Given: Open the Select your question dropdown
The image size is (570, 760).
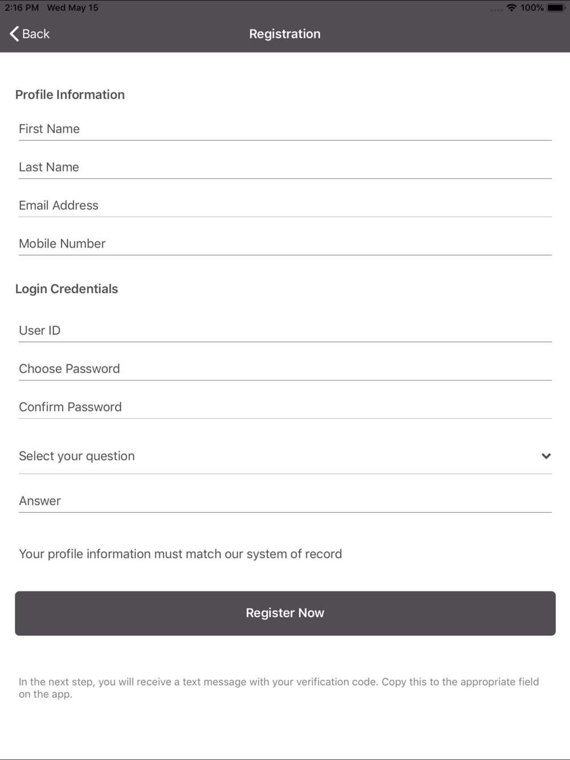Looking at the screenshot, I should tap(285, 456).
